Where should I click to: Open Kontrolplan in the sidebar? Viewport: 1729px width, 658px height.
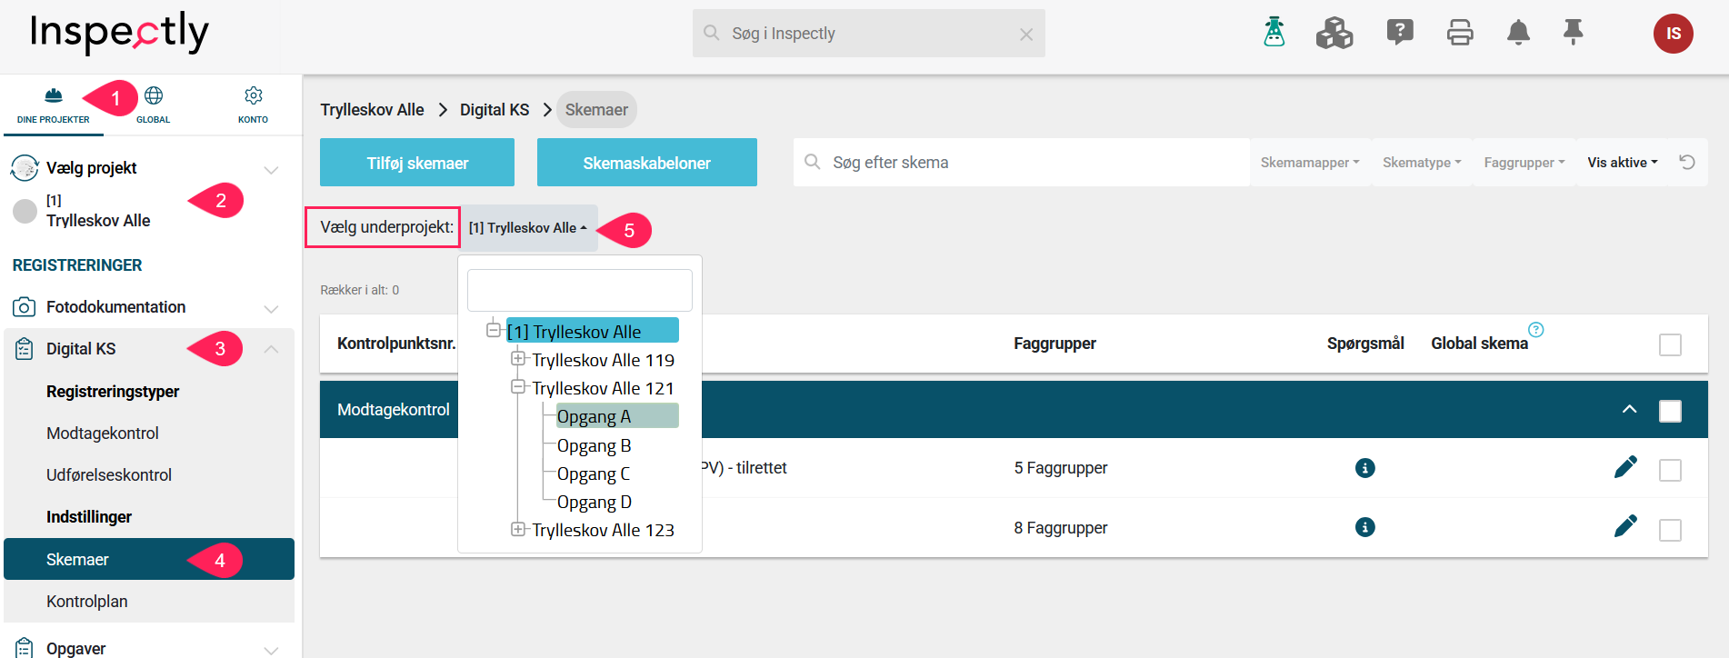(87, 602)
